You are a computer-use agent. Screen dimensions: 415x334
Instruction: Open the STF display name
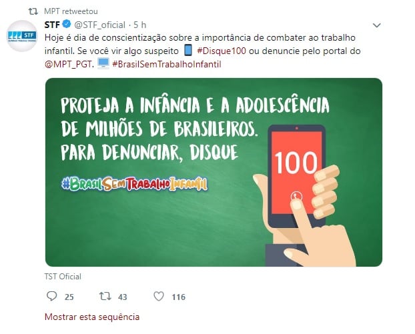52,25
